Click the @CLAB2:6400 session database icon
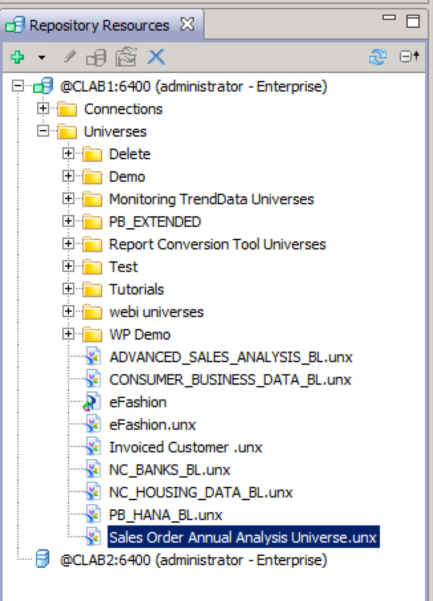Viewport: 433px width, 601px height. click(x=43, y=559)
